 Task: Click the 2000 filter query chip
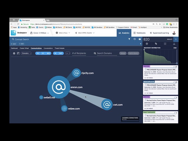pyautogui.click(x=21, y=44)
